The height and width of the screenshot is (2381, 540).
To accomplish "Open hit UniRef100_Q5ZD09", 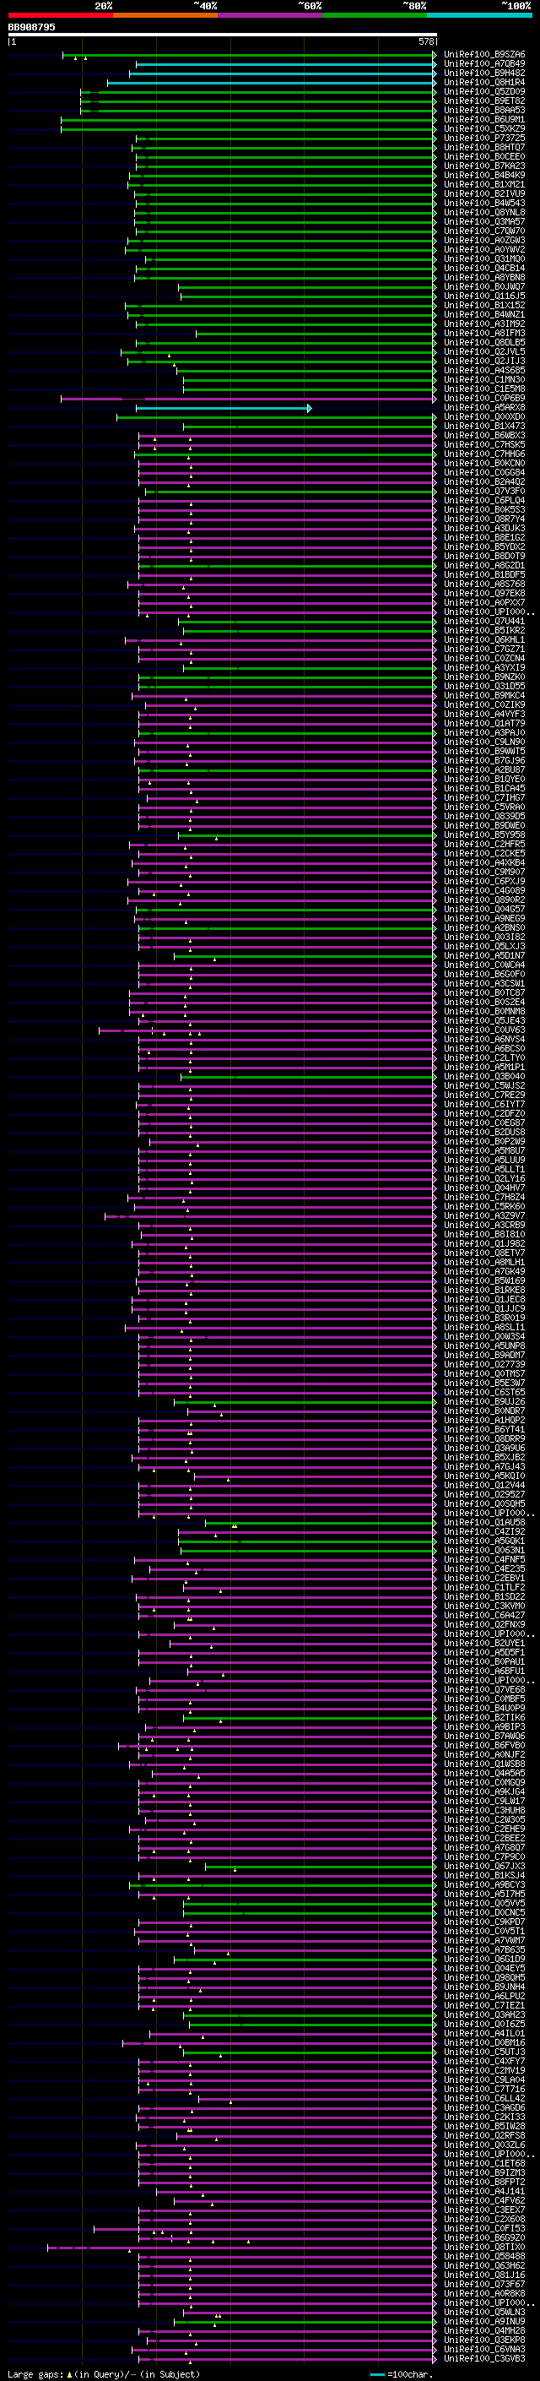I will 484,92.
